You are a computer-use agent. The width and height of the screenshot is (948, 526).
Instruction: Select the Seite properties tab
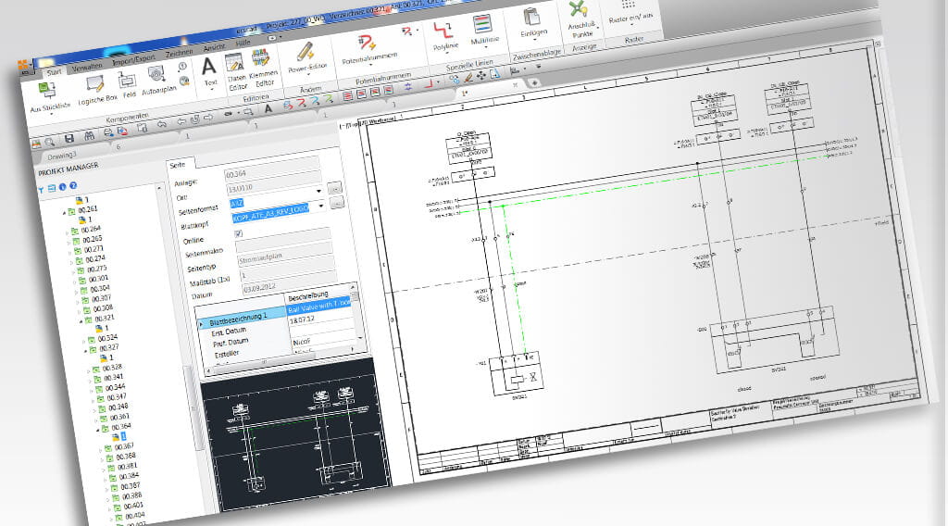tap(177, 165)
